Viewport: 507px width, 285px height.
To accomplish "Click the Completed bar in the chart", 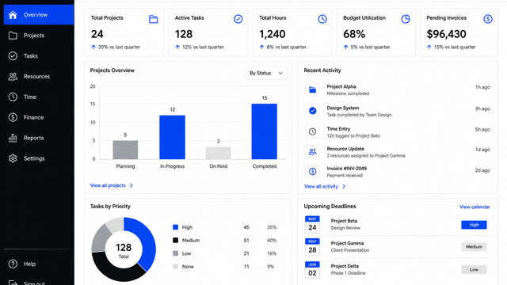I will point(265,131).
